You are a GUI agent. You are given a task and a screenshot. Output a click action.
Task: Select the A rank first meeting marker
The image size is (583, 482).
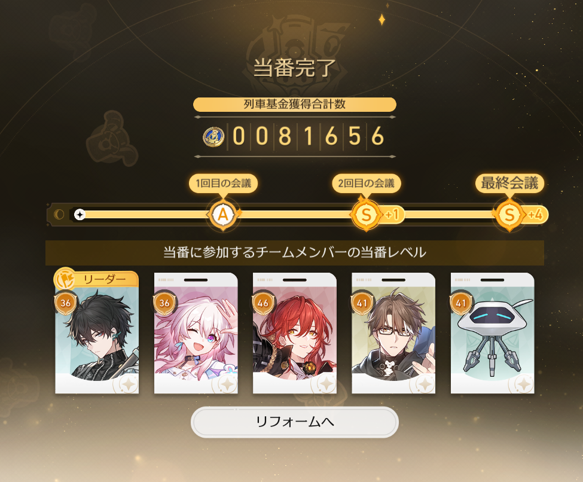click(222, 215)
